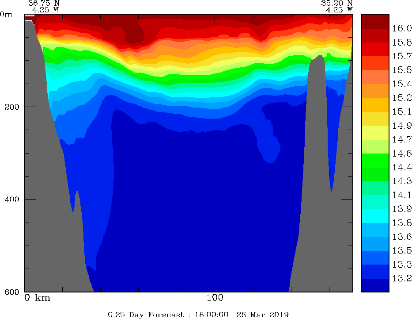The image size is (412, 319).
Task: Pick the darkest maroon band above 16.0
Action: pyautogui.click(x=375, y=21)
